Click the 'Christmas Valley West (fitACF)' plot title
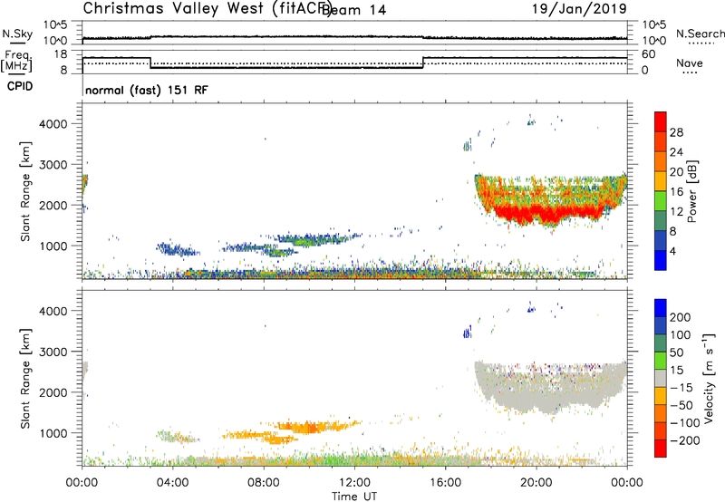 coord(207,9)
